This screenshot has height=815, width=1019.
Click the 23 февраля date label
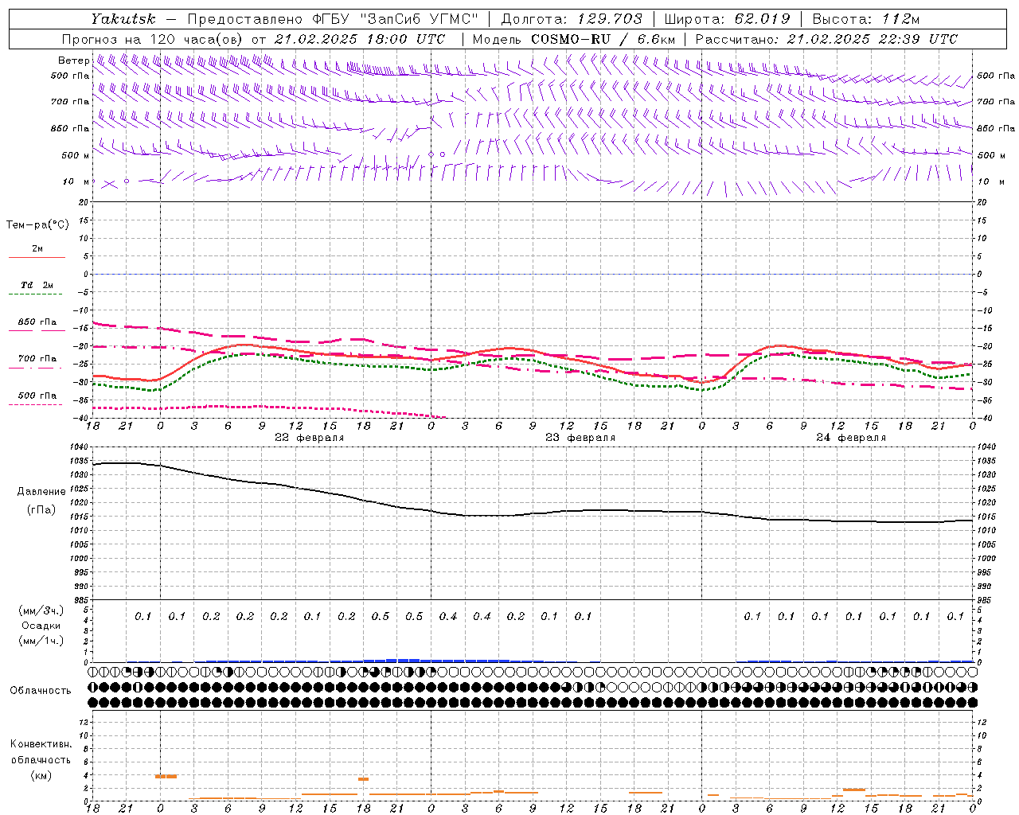point(580,438)
